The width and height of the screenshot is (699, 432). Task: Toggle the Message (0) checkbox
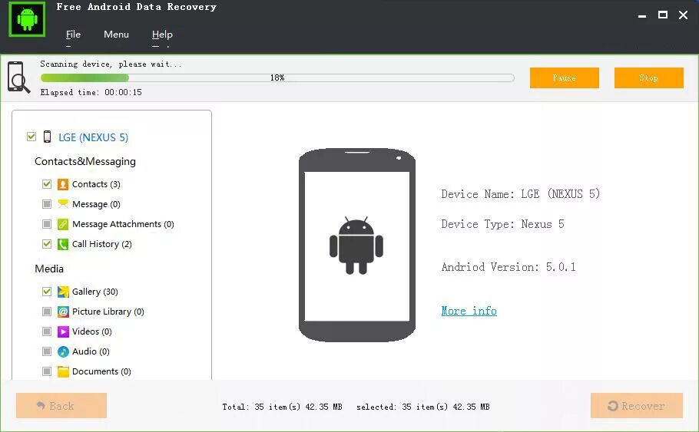point(47,204)
